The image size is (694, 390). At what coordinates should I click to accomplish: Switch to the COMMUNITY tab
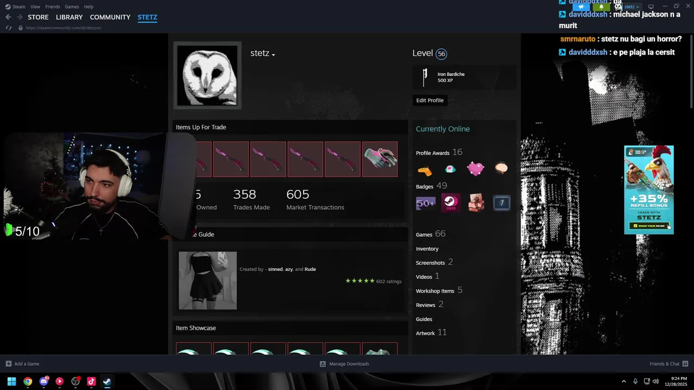coord(110,17)
